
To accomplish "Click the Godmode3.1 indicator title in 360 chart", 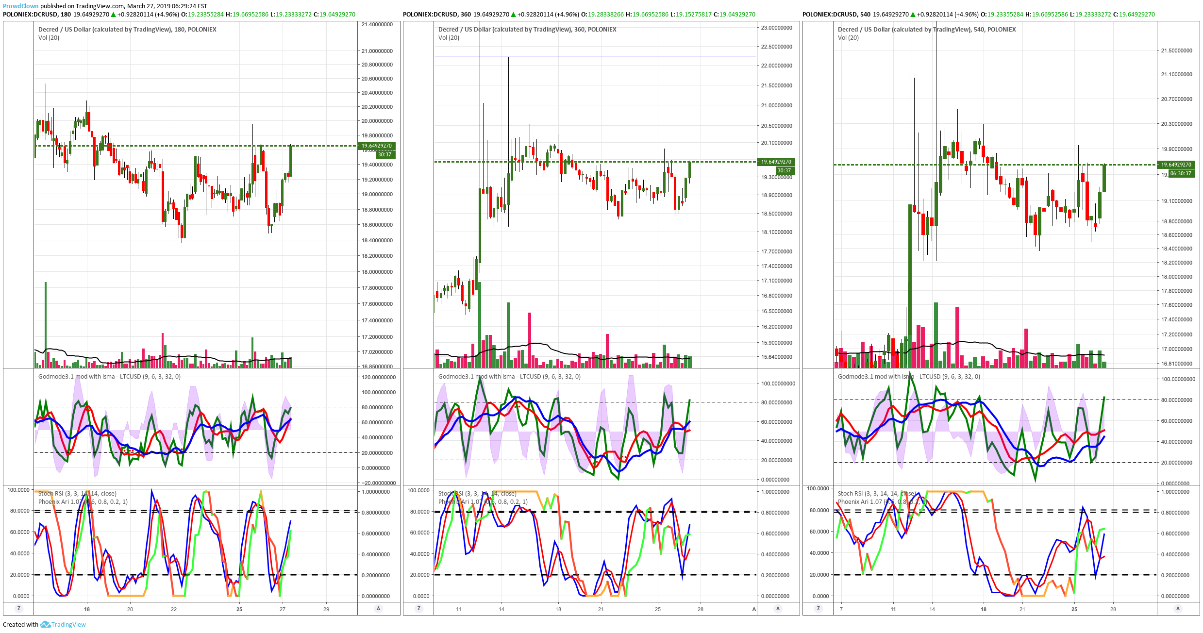I will pos(509,377).
